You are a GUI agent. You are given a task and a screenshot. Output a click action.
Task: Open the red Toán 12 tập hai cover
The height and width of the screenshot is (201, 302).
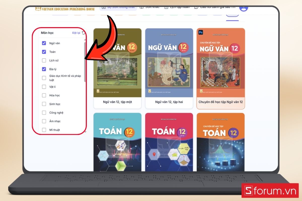click(x=169, y=142)
